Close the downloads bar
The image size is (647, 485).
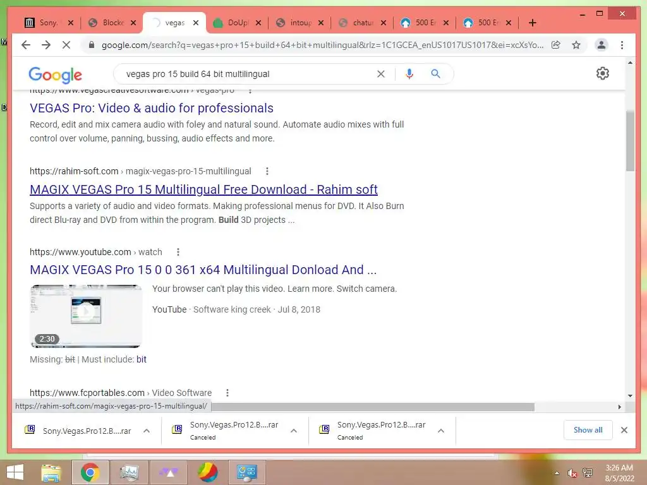tap(624, 430)
